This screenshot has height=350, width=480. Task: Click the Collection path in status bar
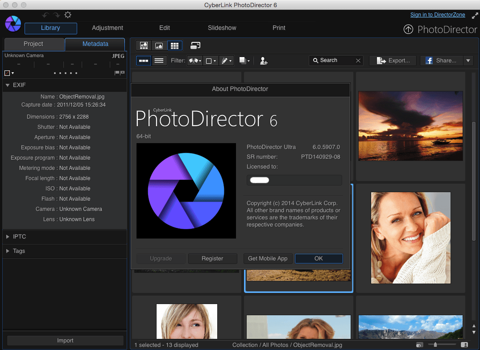pyautogui.click(x=287, y=345)
